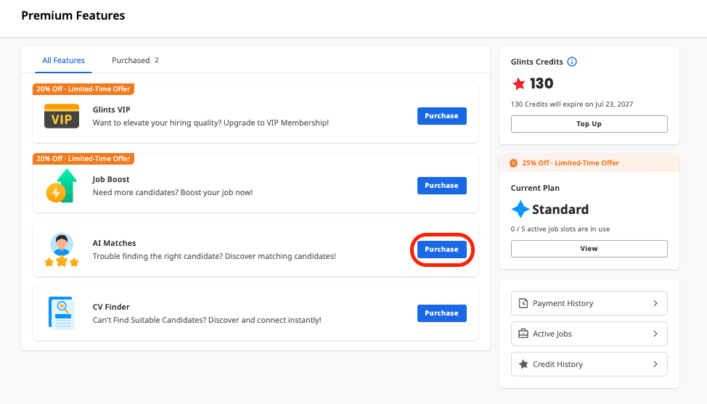Purchase the Job Boost feature
This screenshot has width=707, height=404.
(x=442, y=186)
